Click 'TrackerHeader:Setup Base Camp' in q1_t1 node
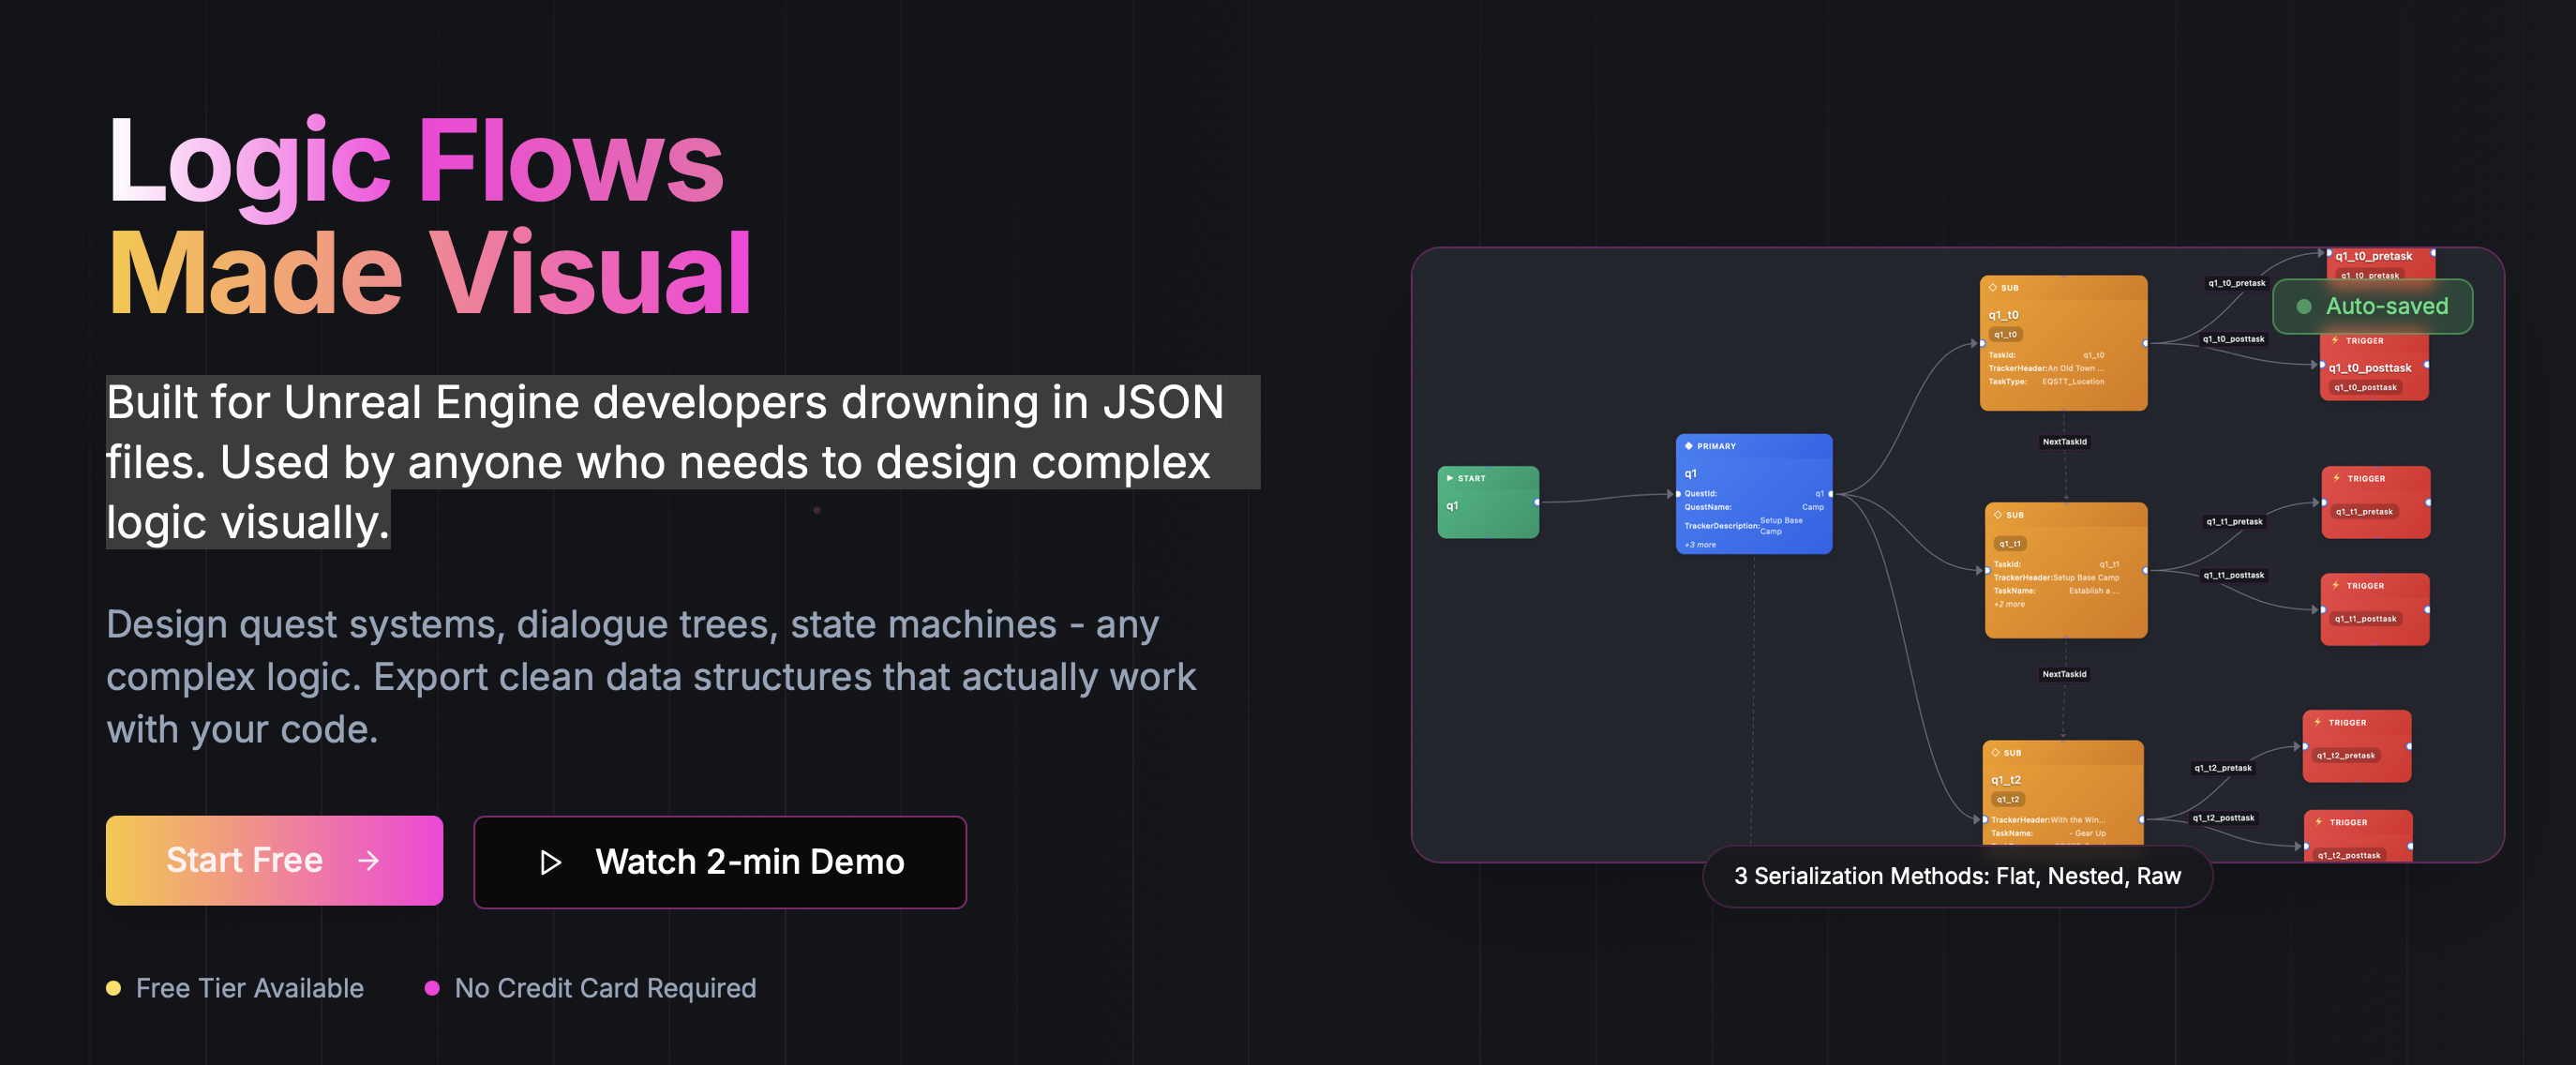 pos(2056,577)
